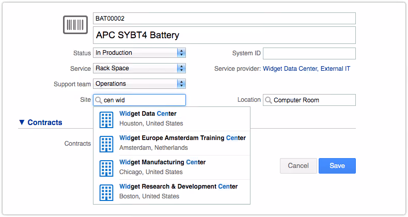The width and height of the screenshot is (408, 217).
Task: Click the Location field showing Computer Room
Action: [x=309, y=100]
